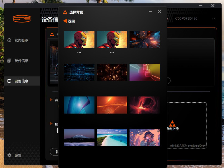
Task: Select the tropical beach background thumbnail
Action: coord(112,138)
